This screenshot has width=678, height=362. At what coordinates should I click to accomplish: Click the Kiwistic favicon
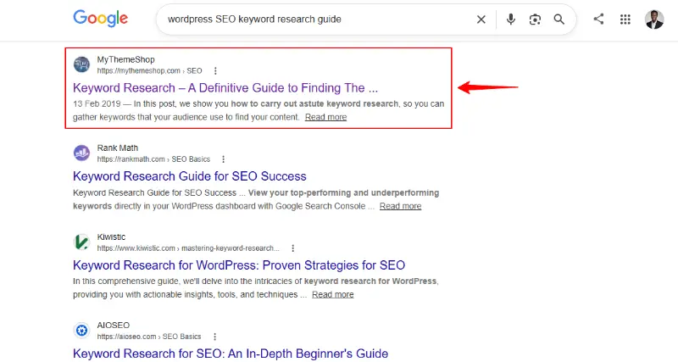tap(81, 242)
